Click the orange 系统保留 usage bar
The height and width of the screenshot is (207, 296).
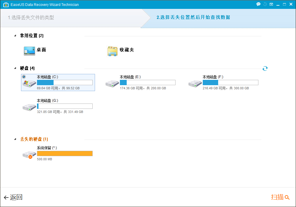pyautogui.click(x=65, y=153)
